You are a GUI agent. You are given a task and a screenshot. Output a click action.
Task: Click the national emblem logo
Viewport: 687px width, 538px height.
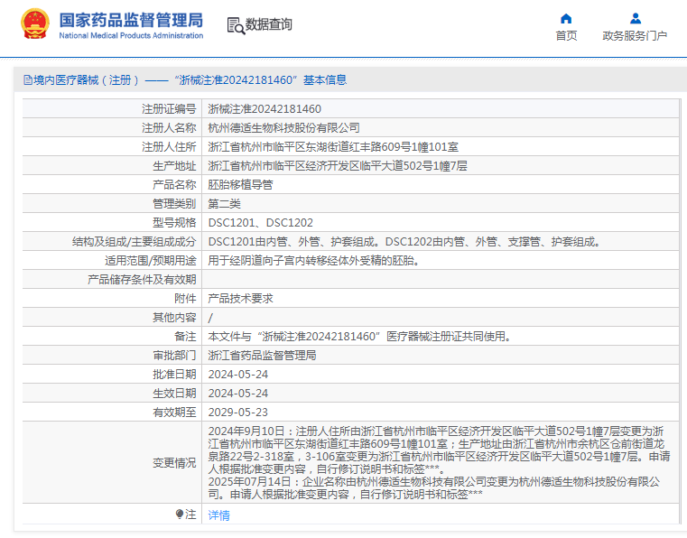[x=34, y=24]
